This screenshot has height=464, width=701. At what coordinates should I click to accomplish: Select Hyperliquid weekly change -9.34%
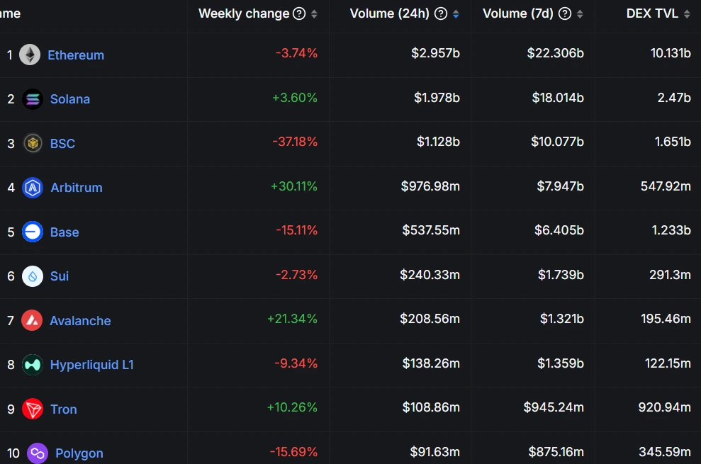296,363
